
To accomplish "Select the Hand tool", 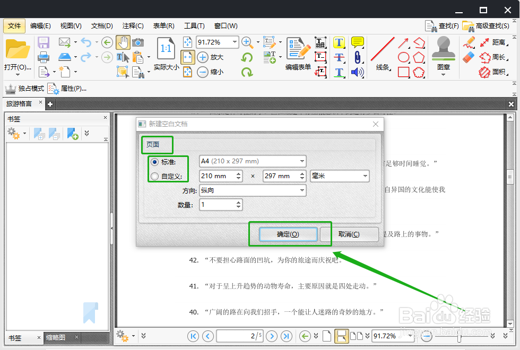I will pos(123,42).
